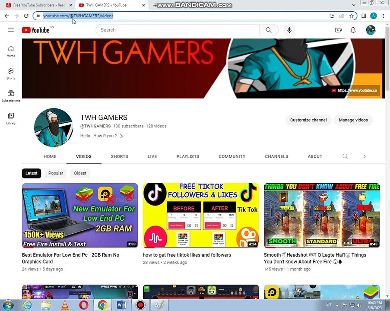Close the Free YouTube Subscribers tab
This screenshot has width=390, height=311.
tap(70, 5)
